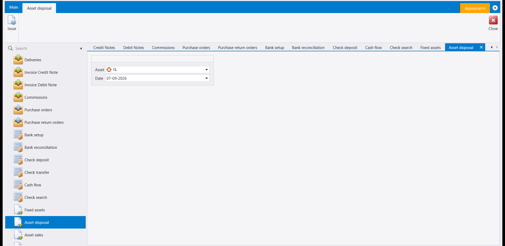505x246 pixels.
Task: Open Asset sales sidebar icon
Action: coord(18,235)
